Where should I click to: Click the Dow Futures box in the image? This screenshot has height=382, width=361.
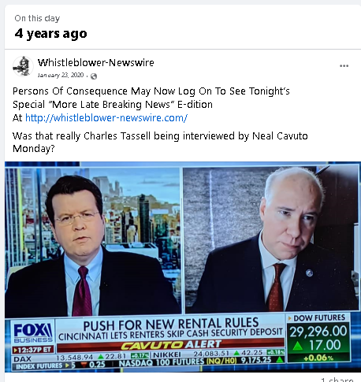point(318,338)
